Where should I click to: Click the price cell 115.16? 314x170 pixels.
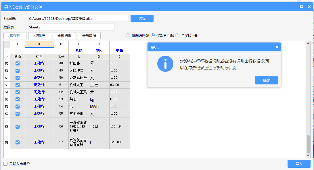pos(120,127)
